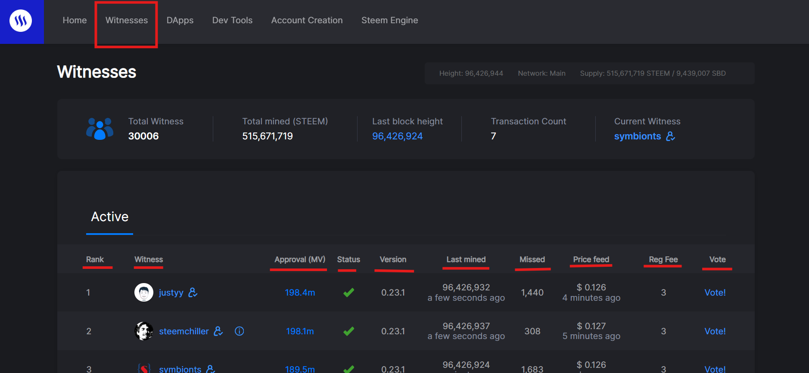This screenshot has width=809, height=373.
Task: Click user icon next to symbionts in table
Action: tap(211, 369)
